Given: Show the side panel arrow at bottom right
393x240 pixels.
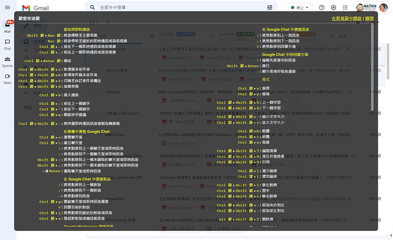Looking at the screenshot, I should (x=391, y=236).
